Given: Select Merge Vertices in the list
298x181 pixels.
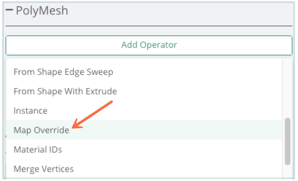Looking at the screenshot, I should coord(44,169).
